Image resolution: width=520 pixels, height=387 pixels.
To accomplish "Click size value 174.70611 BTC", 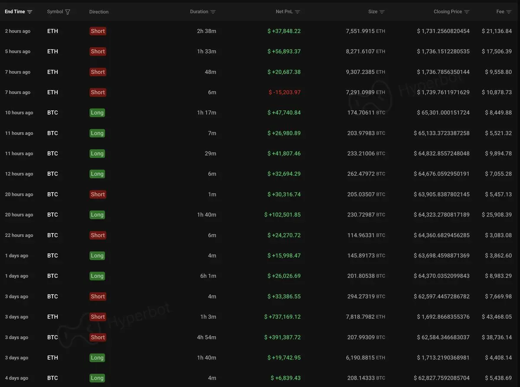I will click(366, 113).
